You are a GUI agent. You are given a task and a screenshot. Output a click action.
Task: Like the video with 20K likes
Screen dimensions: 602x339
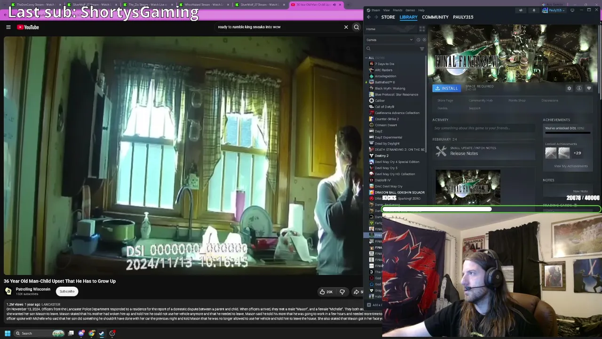(x=326, y=292)
